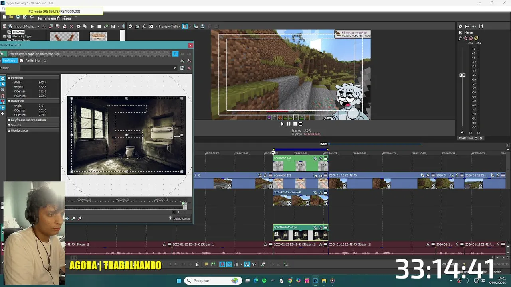The width and height of the screenshot is (511, 287).
Task: Open Google Chrome from taskbar
Action: (x=290, y=281)
